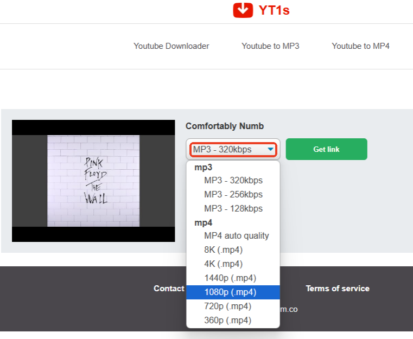Navigate to Youtube to MP4 page
The height and width of the screenshot is (339, 413).
coord(360,46)
